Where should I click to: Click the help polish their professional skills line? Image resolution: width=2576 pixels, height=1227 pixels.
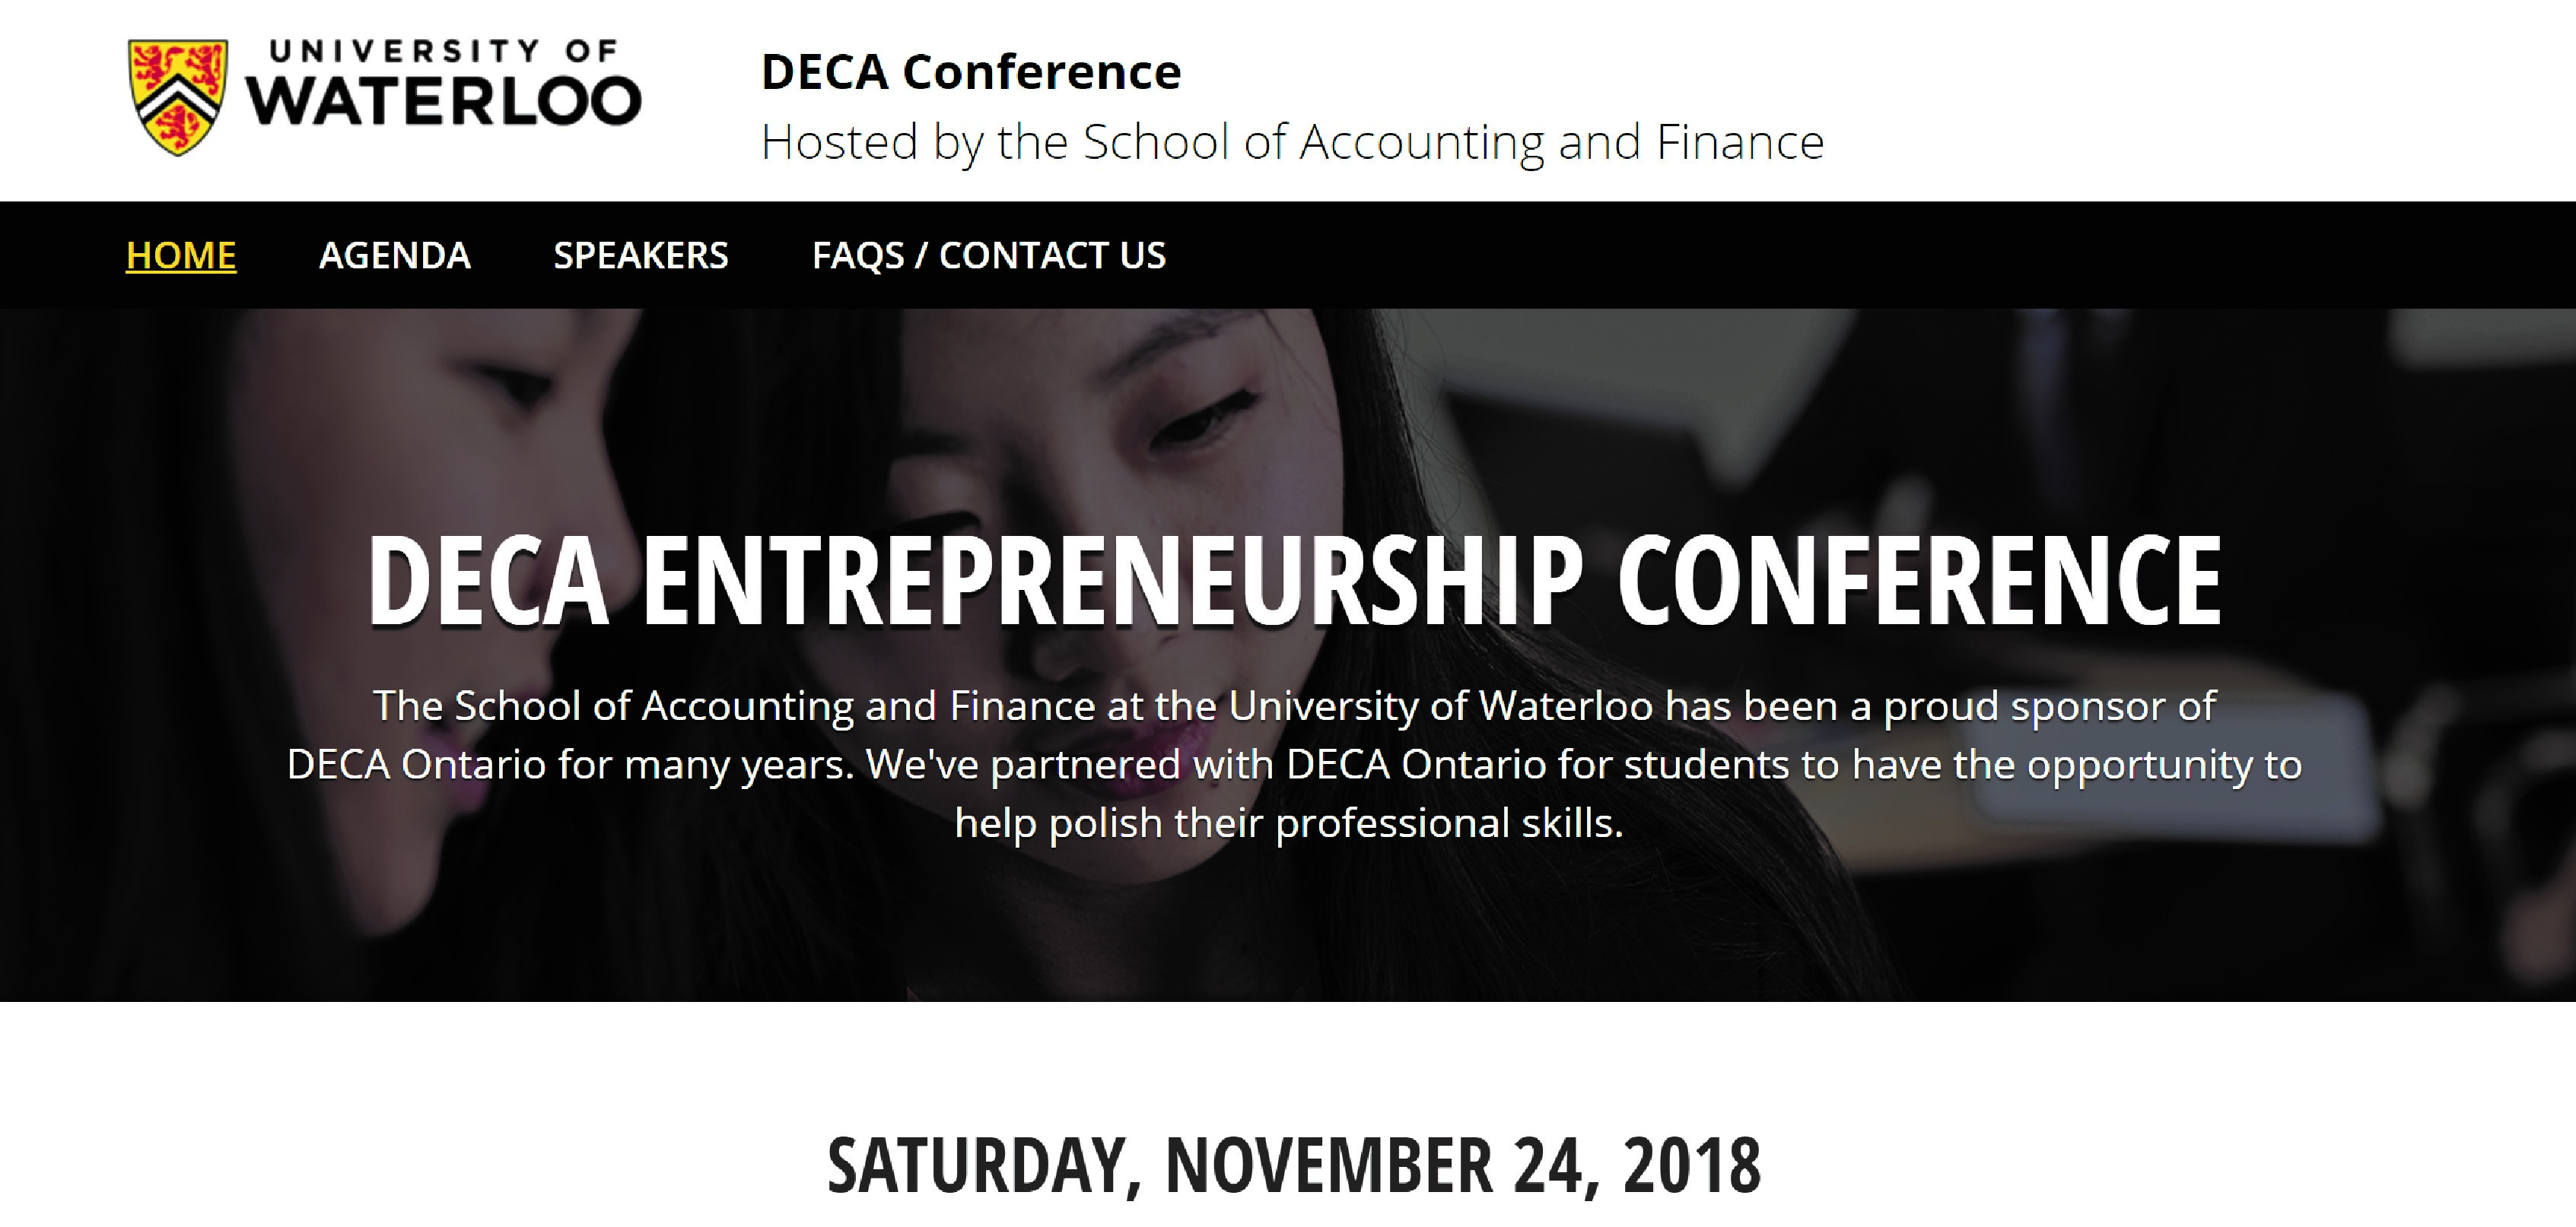point(1289,823)
